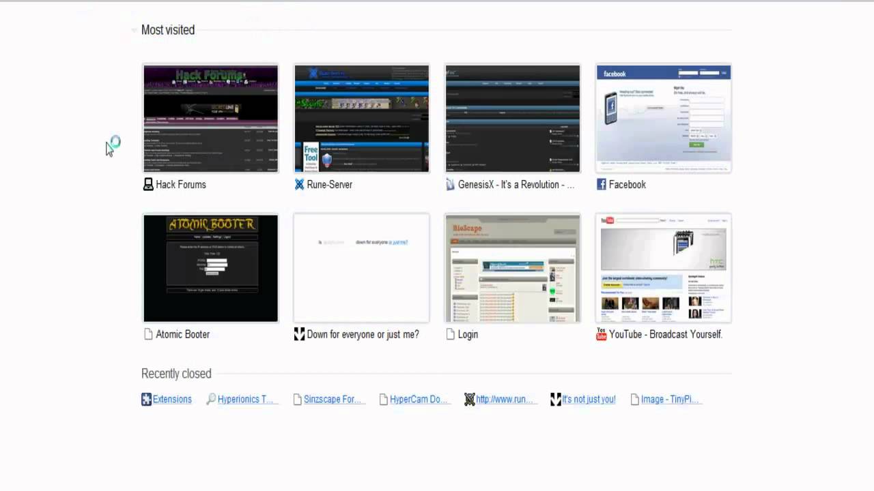Viewport: 874px width, 491px height.
Task: Reopen the Hyperionics T... link
Action: pos(246,400)
